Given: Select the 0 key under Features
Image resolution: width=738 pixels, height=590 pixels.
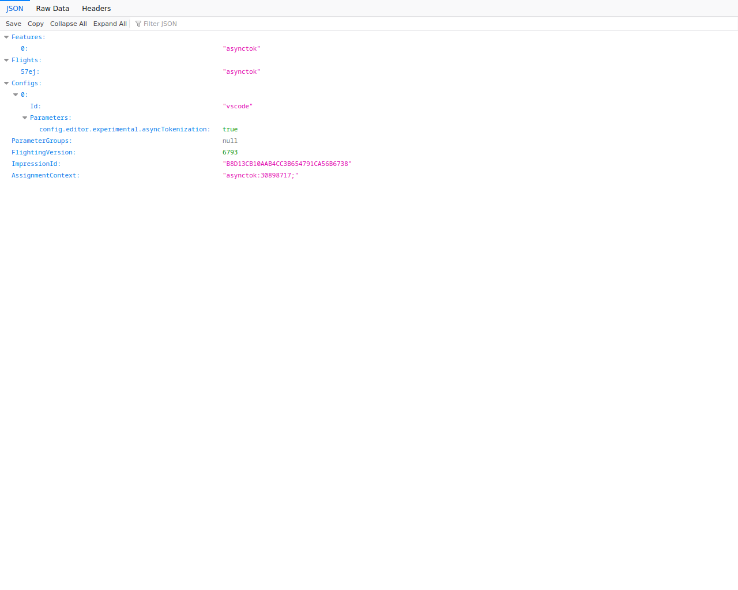Looking at the screenshot, I should point(24,48).
